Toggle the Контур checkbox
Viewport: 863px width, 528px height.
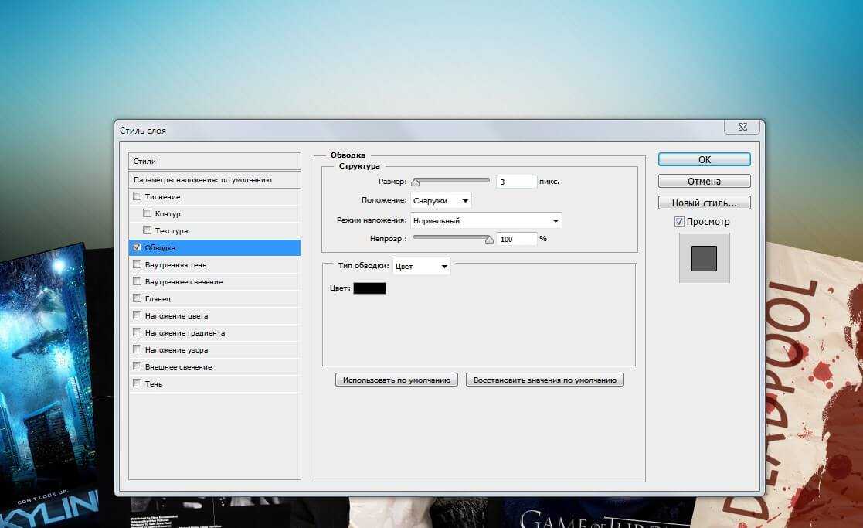[x=148, y=213]
